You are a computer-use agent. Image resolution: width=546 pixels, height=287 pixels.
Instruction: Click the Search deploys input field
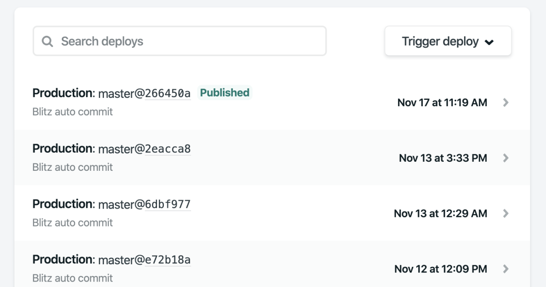(180, 41)
